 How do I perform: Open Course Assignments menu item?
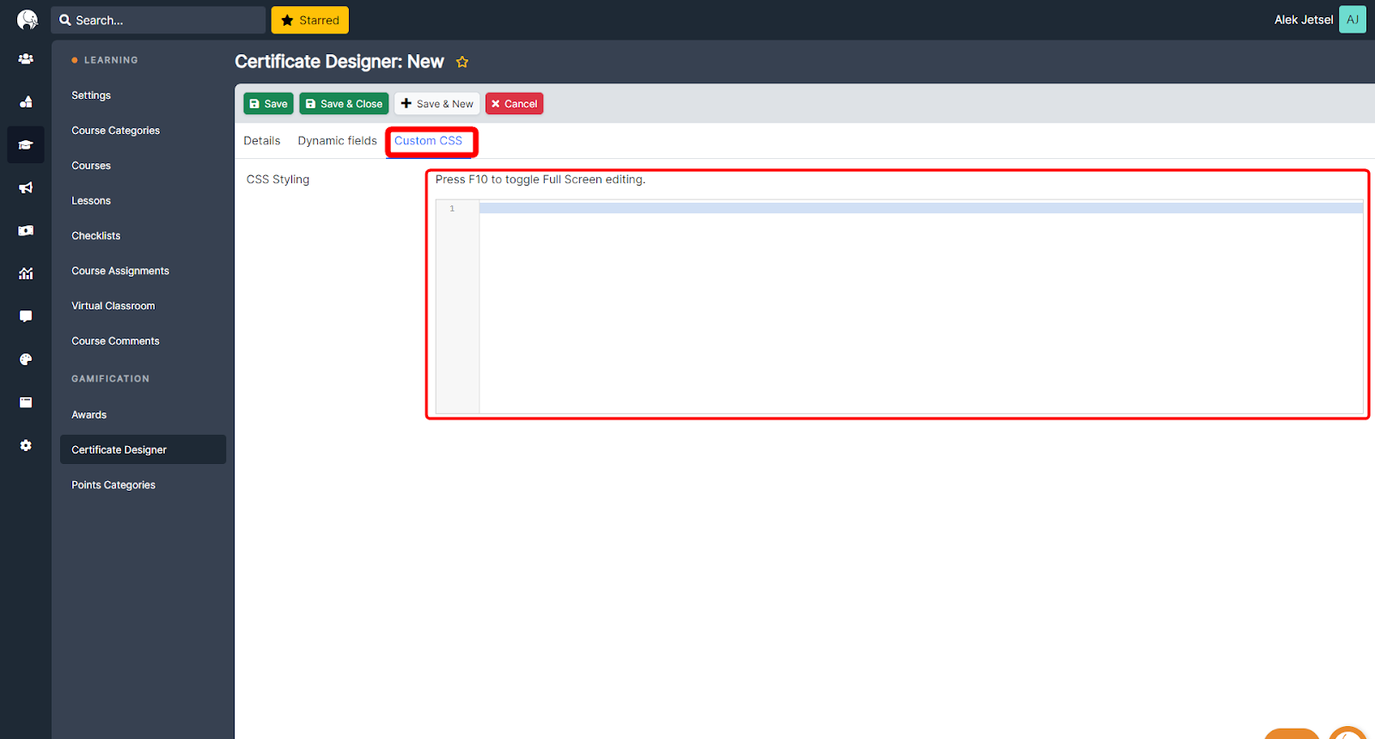click(x=120, y=271)
